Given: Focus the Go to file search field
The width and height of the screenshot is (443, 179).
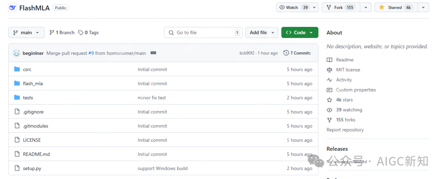Looking at the screenshot, I should click(x=203, y=33).
